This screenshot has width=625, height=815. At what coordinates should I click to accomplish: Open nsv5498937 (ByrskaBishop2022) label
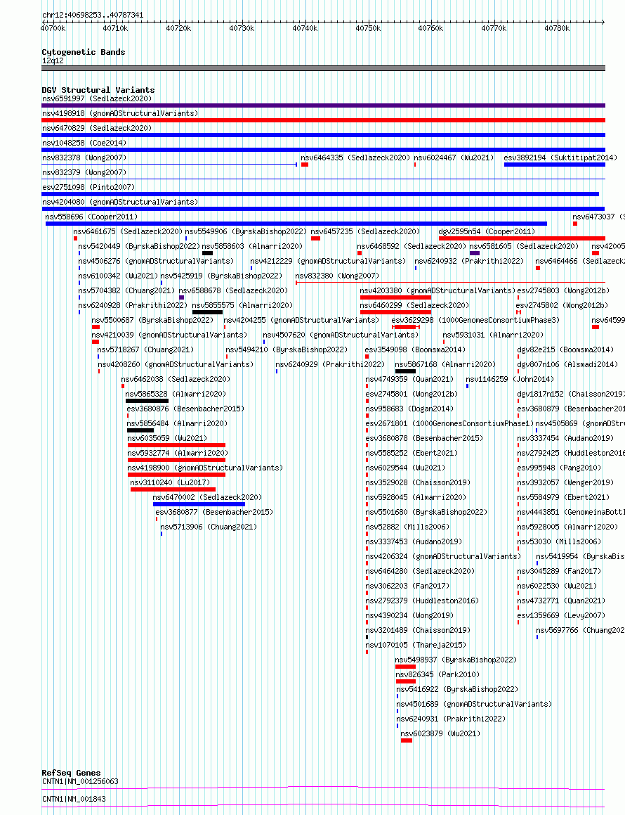[456, 660]
